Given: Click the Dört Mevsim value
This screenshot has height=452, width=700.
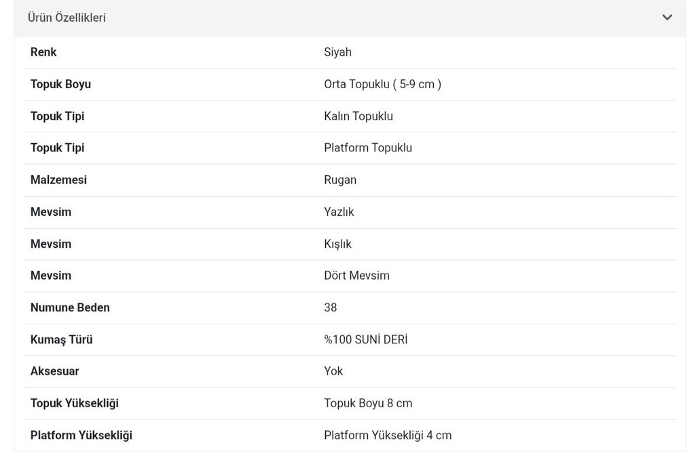Looking at the screenshot, I should [x=357, y=276].
